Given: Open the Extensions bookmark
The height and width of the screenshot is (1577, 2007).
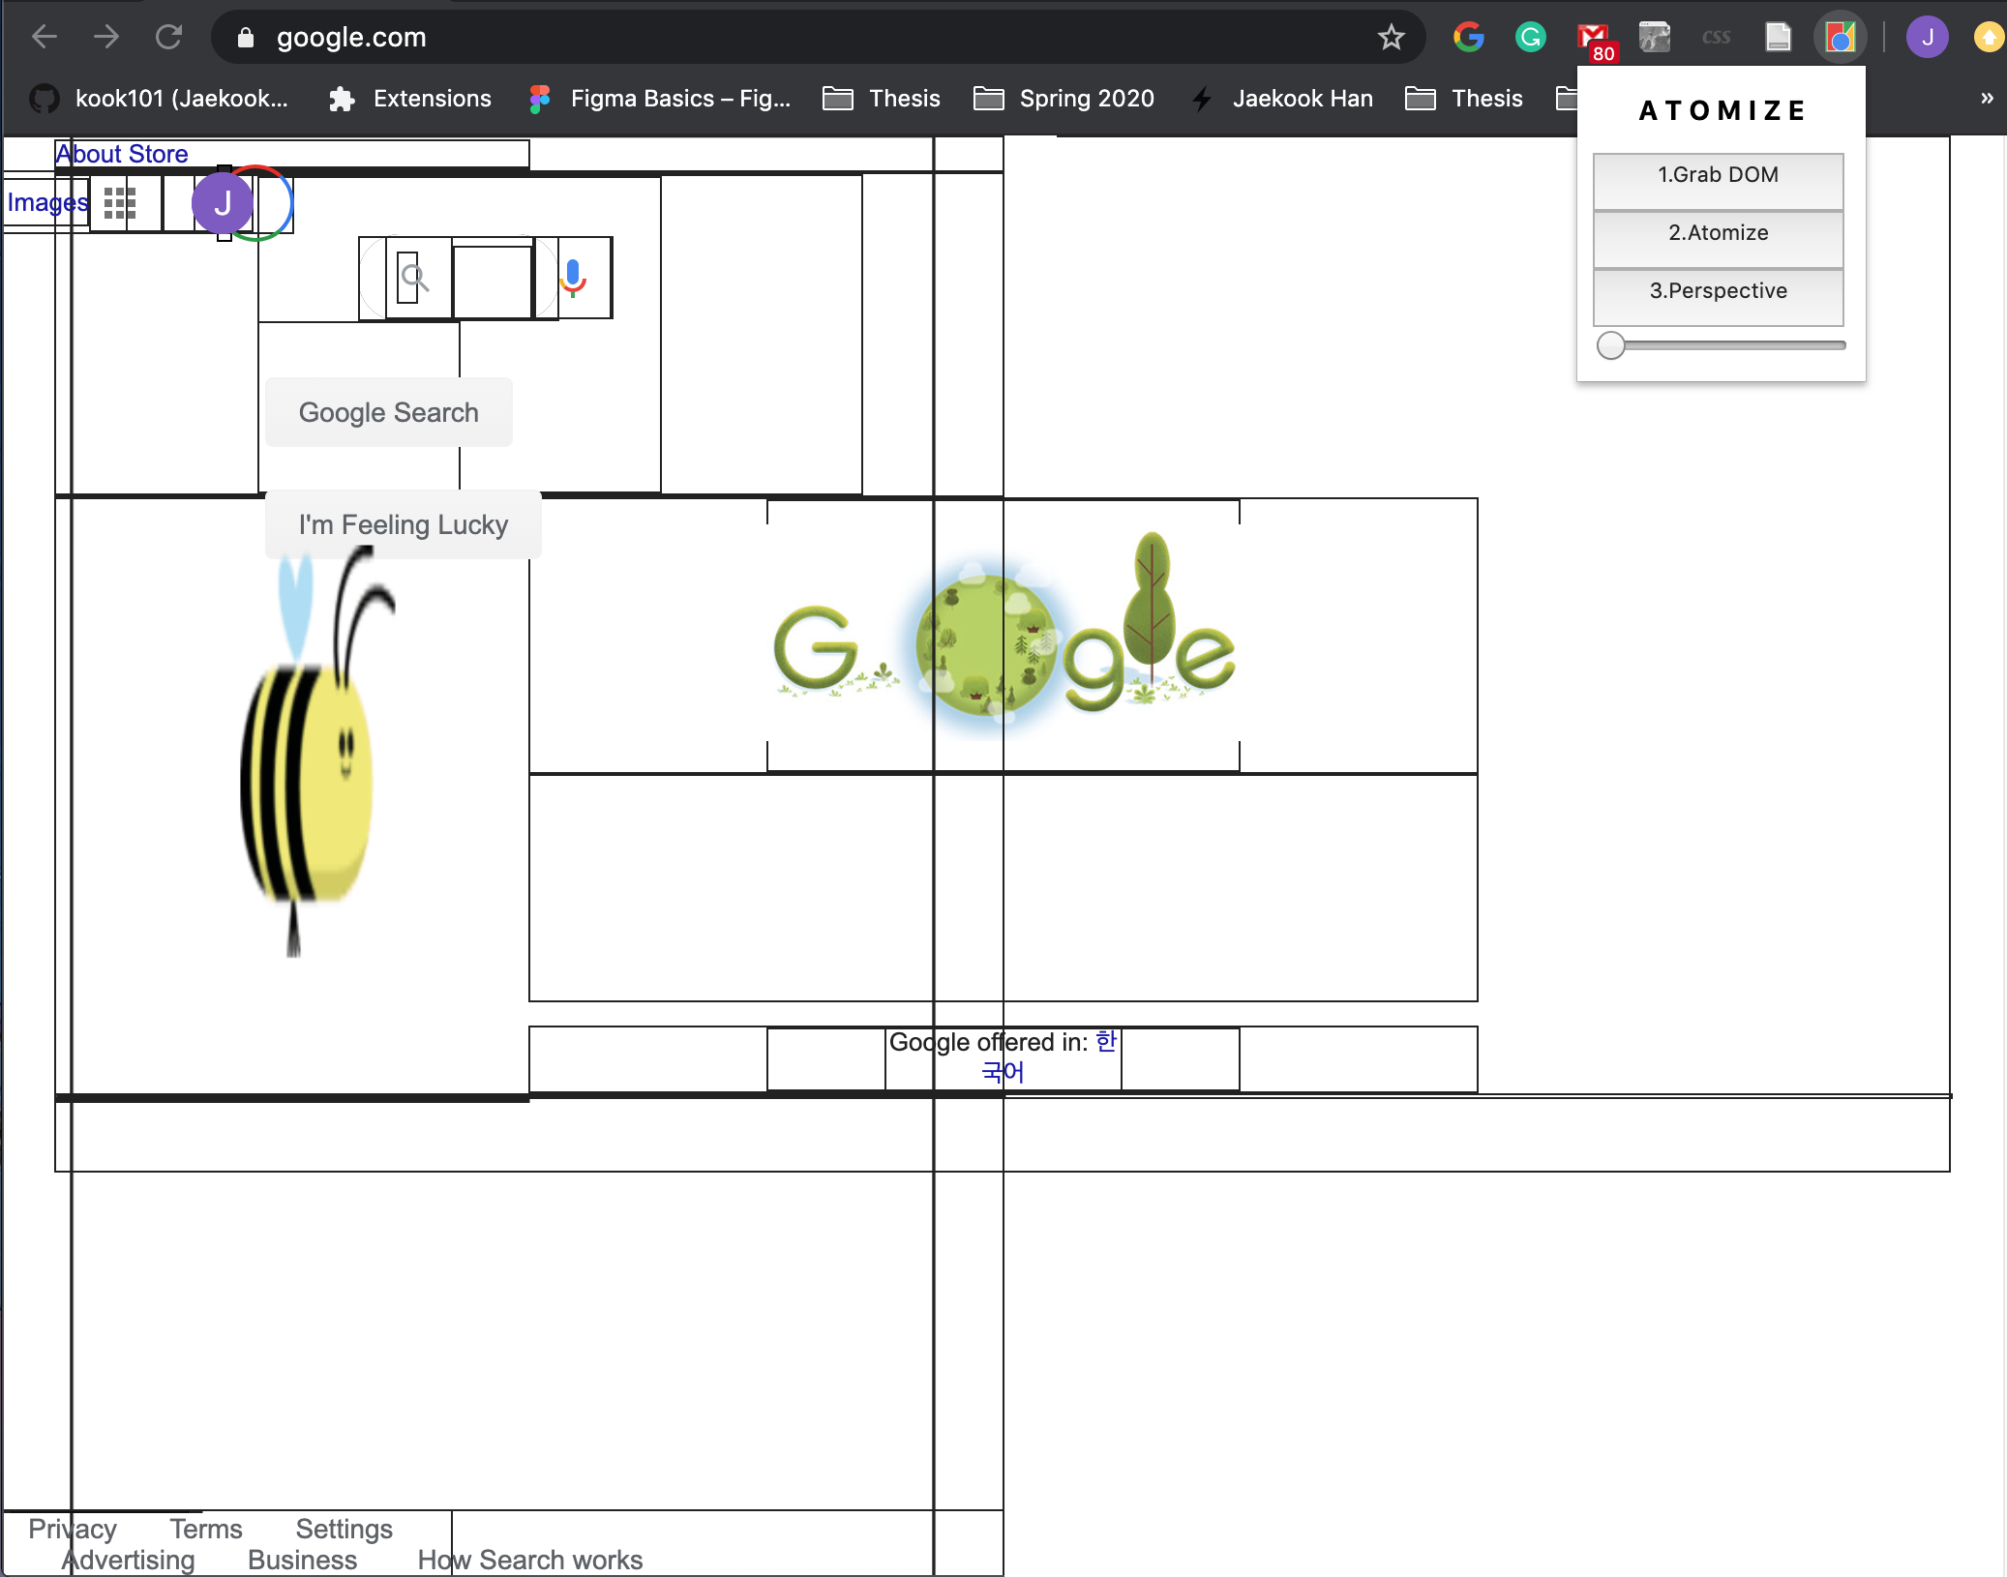Looking at the screenshot, I should click(410, 98).
